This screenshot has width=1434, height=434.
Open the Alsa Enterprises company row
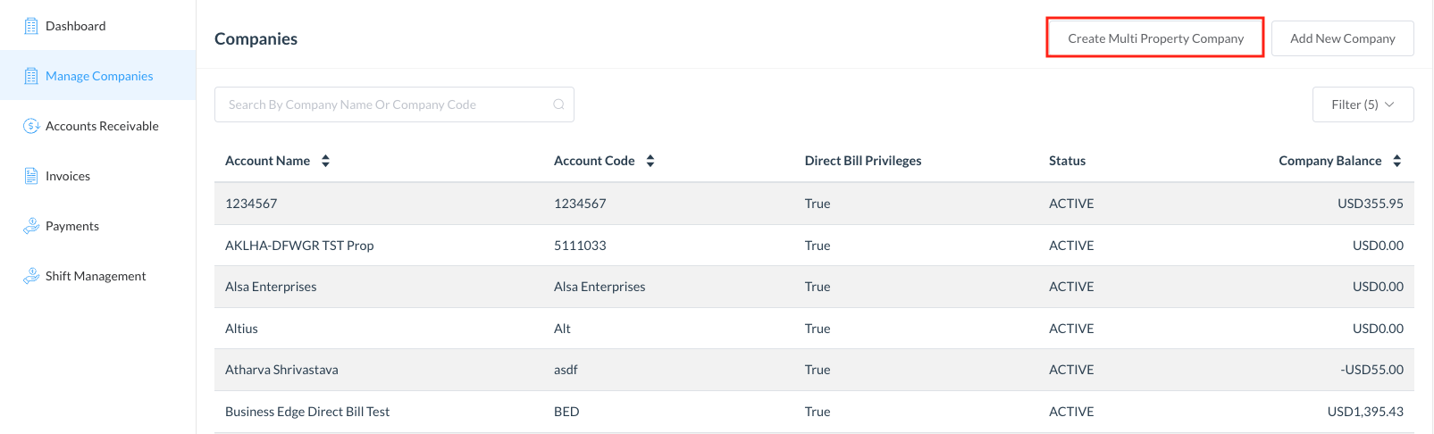271,287
